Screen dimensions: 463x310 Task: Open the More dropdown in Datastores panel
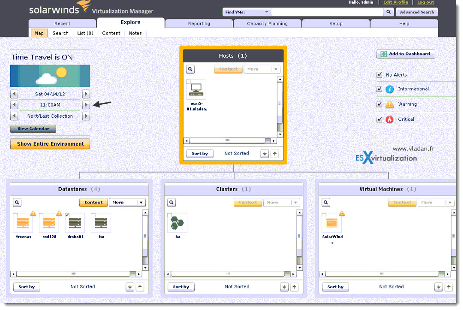pos(127,203)
